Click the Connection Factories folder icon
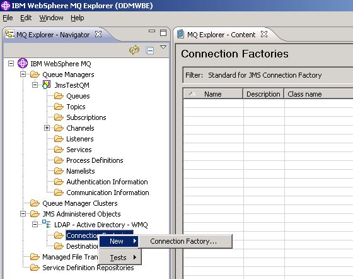The image size is (353, 279). 59,235
